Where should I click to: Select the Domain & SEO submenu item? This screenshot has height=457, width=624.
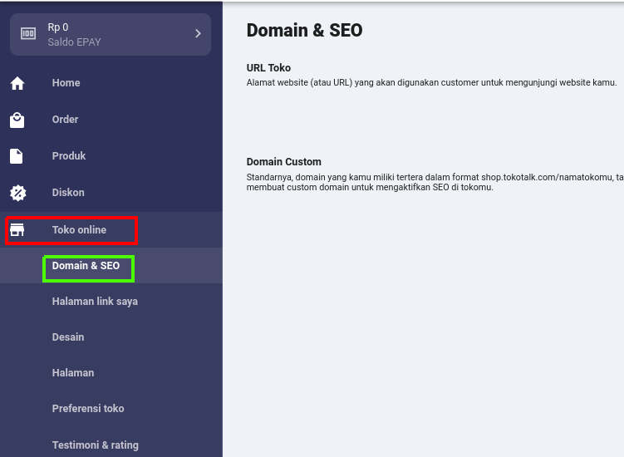coord(86,266)
